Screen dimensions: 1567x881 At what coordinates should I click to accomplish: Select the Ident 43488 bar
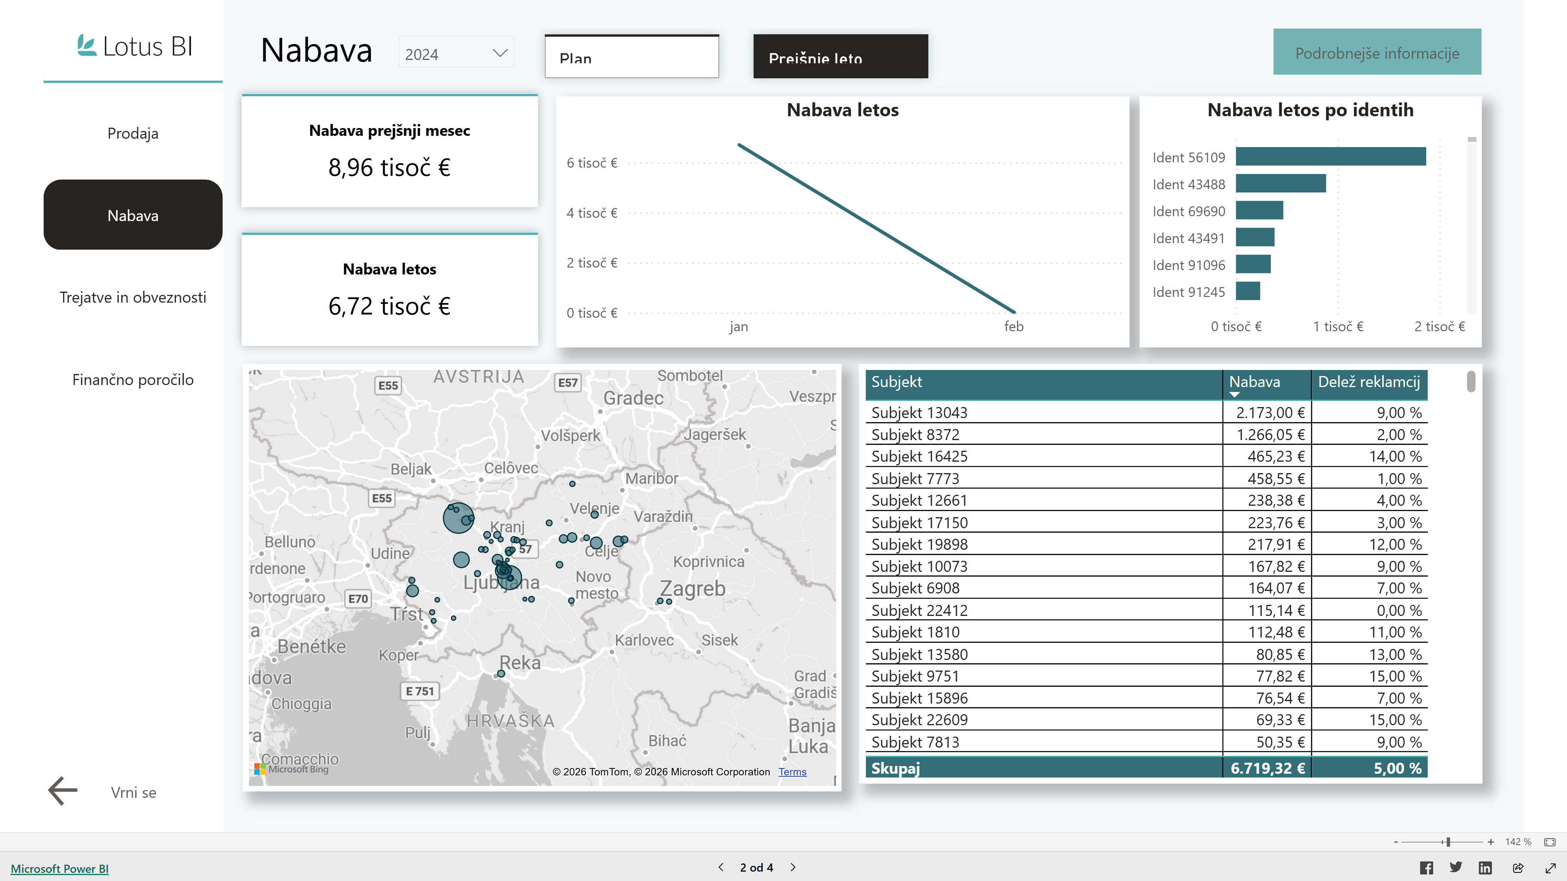1281,184
